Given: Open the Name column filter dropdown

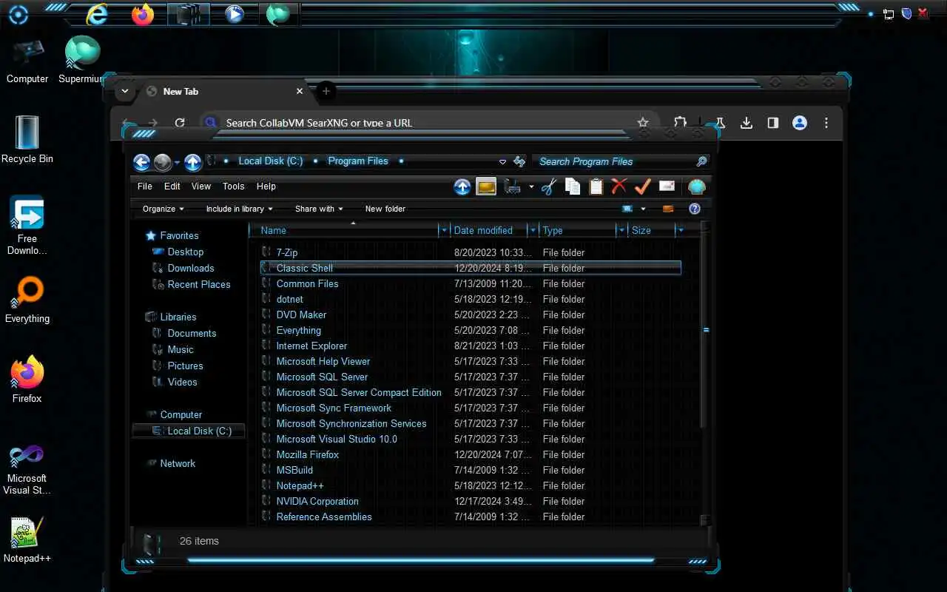Looking at the screenshot, I should pos(444,230).
